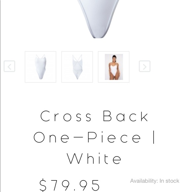The height and width of the screenshot is (192, 192).
Task: View the first gallery image of white swimsuit
Action: click(x=40, y=67)
